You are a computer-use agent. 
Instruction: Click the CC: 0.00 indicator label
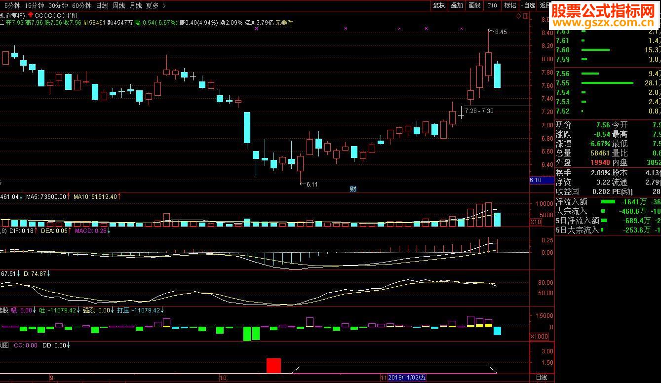25,345
